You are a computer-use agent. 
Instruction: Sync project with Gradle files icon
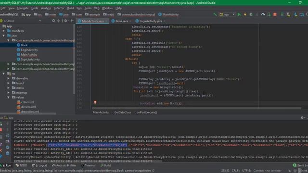point(282,14)
